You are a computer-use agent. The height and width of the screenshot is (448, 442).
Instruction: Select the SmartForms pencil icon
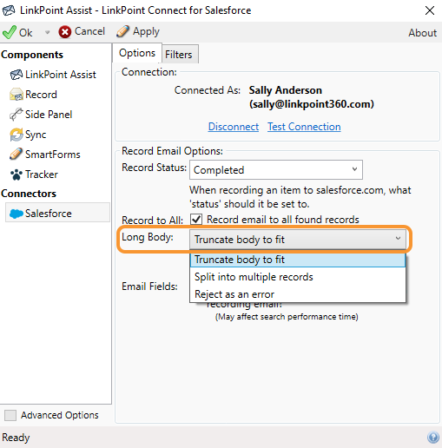16,155
